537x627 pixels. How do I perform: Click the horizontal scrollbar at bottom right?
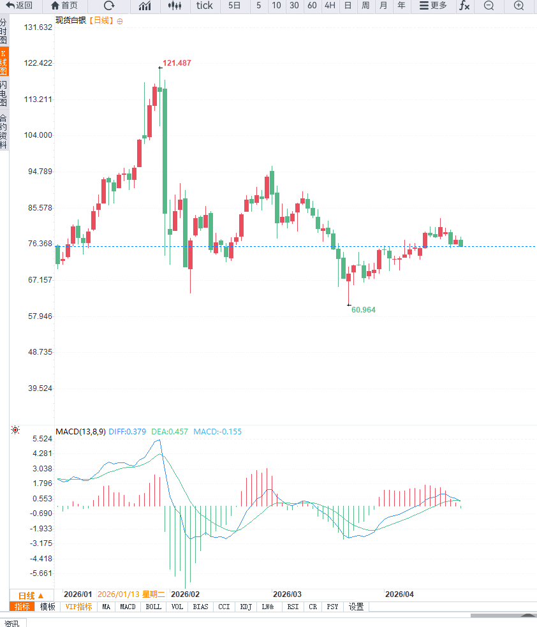click(503, 615)
